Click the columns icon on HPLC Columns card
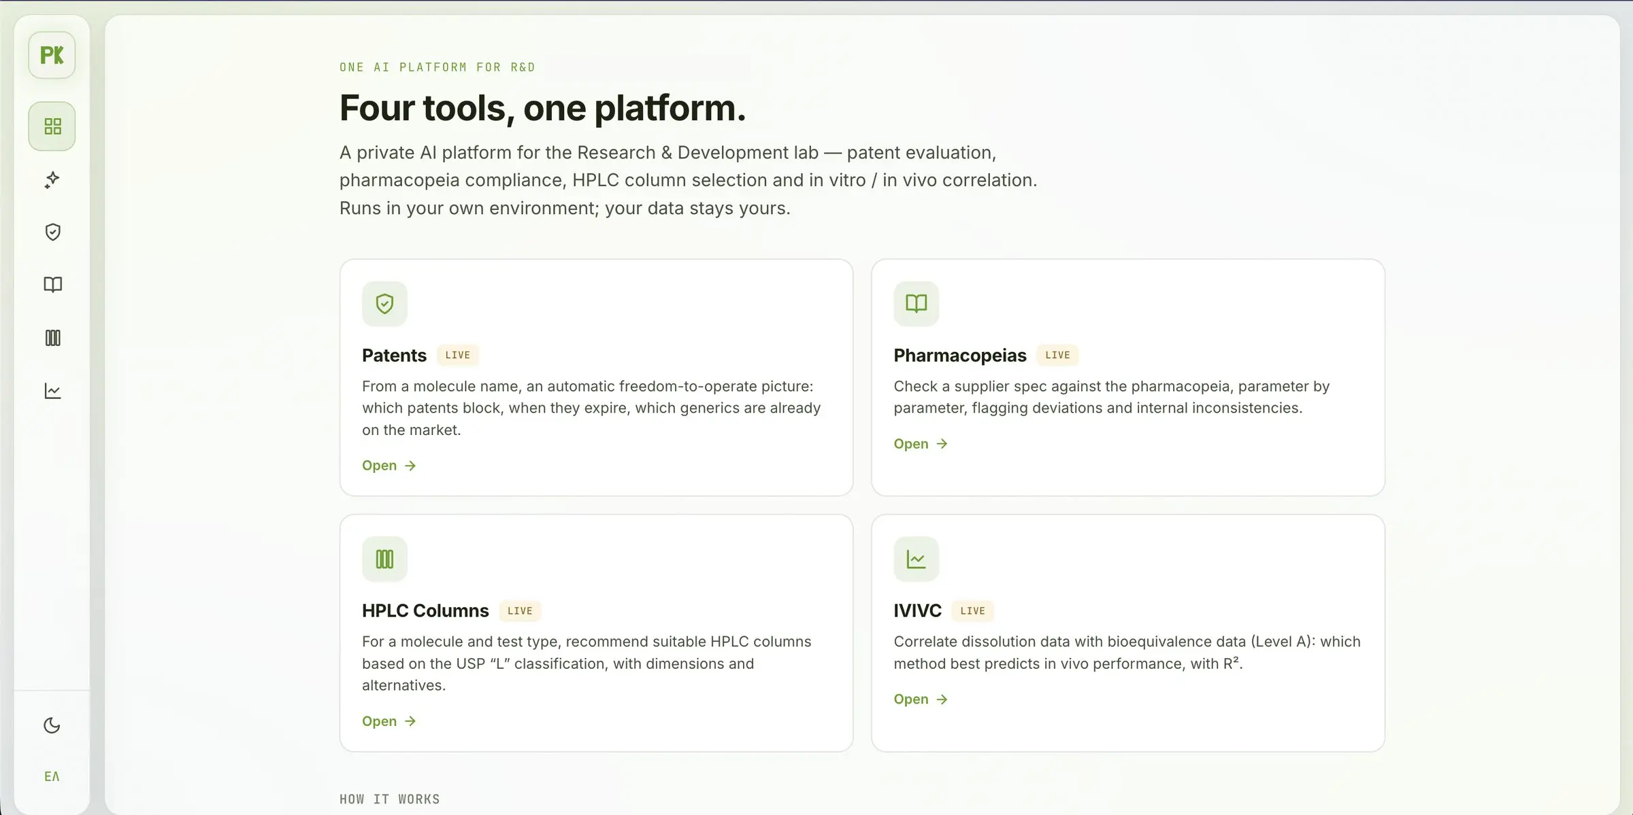The height and width of the screenshot is (815, 1633). tap(384, 559)
